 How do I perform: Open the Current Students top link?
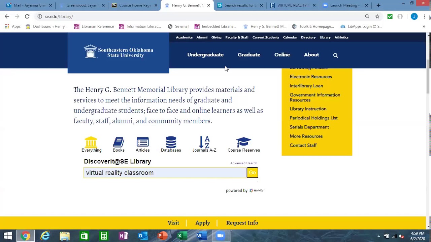tap(266, 37)
